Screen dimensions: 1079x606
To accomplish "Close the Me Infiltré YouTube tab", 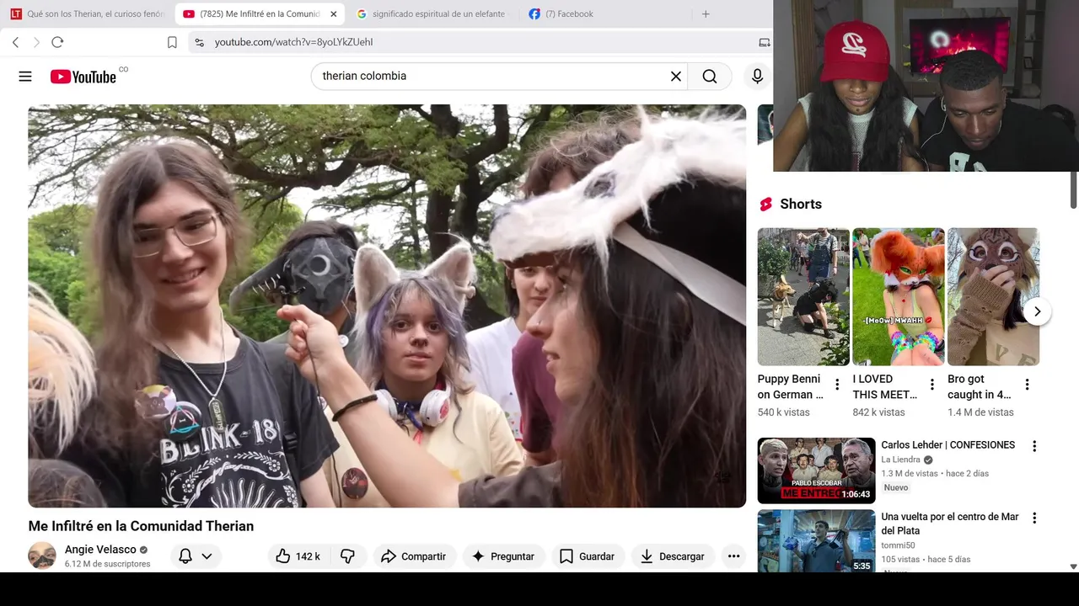I will [x=333, y=14].
